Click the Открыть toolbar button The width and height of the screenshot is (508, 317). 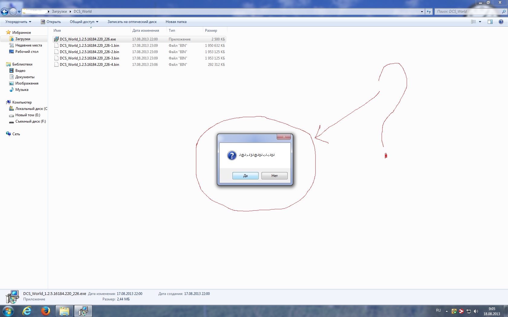51,22
